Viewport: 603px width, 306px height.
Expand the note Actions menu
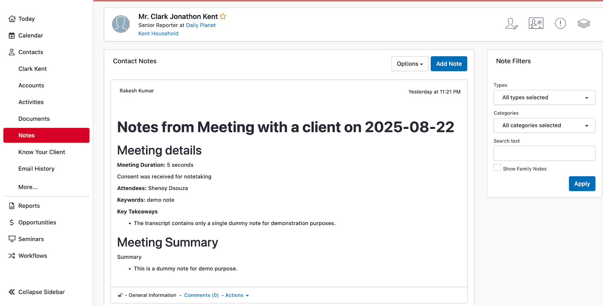pos(237,295)
